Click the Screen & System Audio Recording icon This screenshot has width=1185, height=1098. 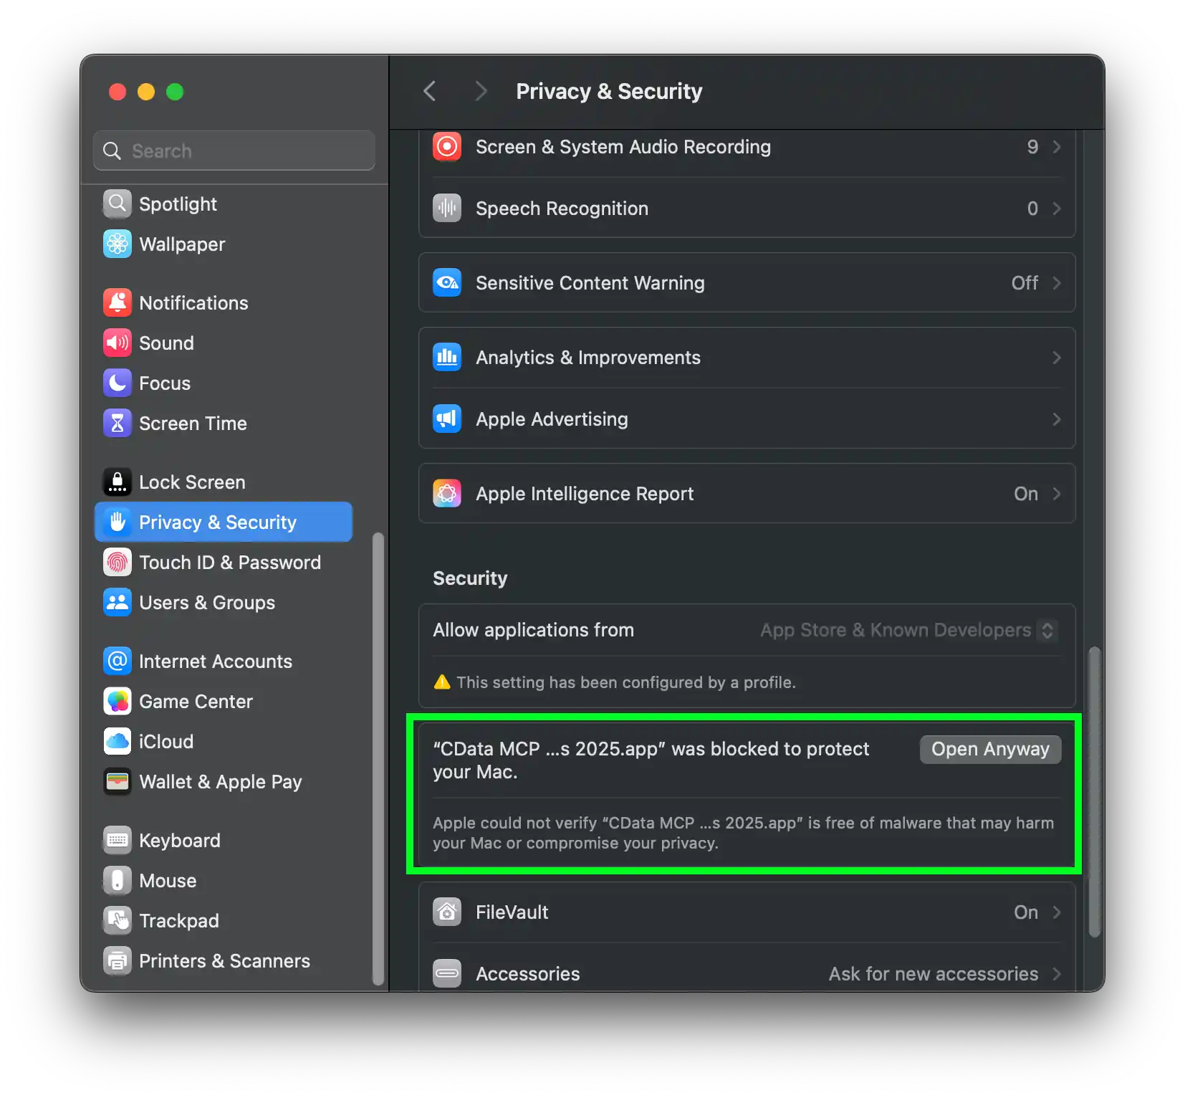click(x=447, y=147)
